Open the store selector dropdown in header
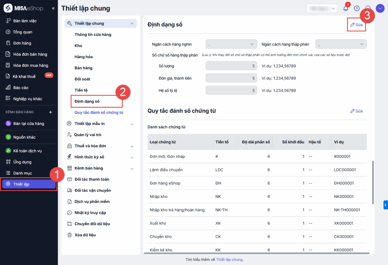388x265 pixels. (322, 8)
